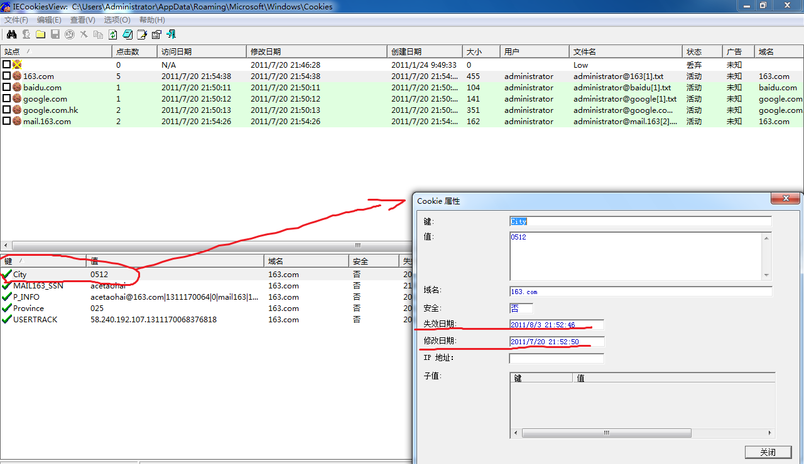Click the size value 455 for 163.com
The image size is (804, 464).
pyautogui.click(x=473, y=76)
